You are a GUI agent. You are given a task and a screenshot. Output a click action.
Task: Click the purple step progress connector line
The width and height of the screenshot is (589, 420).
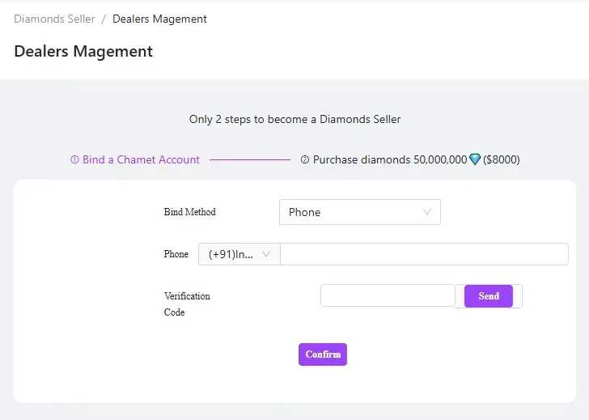click(x=250, y=160)
